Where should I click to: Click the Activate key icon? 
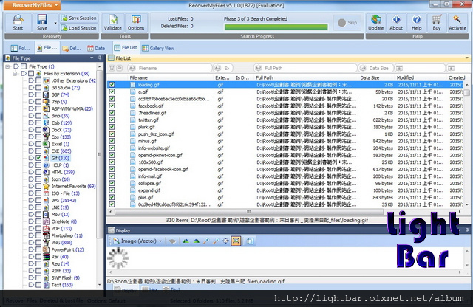coord(457,23)
